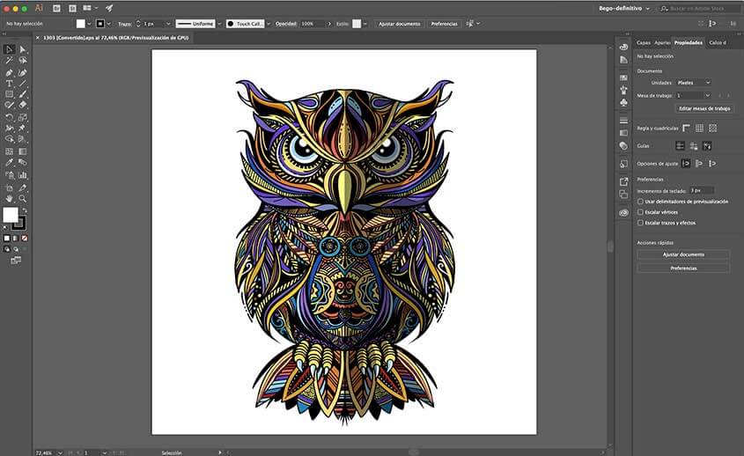The width and height of the screenshot is (744, 456).
Task: Select the Hand tool
Action: coord(9,199)
